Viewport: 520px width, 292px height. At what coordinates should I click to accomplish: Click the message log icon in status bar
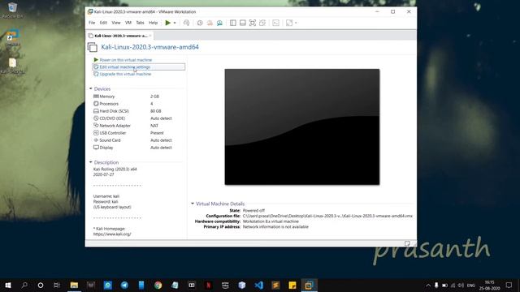tap(407, 243)
